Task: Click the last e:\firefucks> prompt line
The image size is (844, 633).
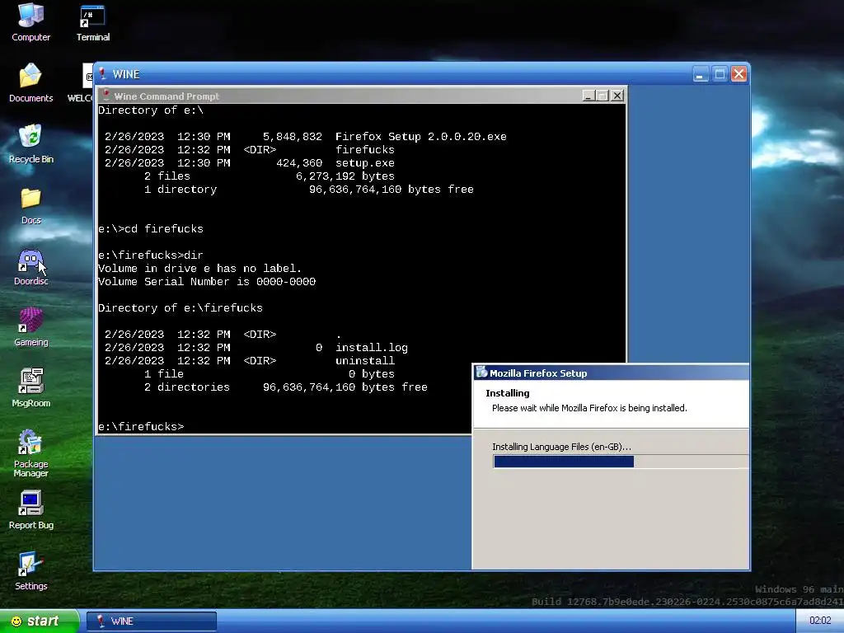Action: click(141, 427)
